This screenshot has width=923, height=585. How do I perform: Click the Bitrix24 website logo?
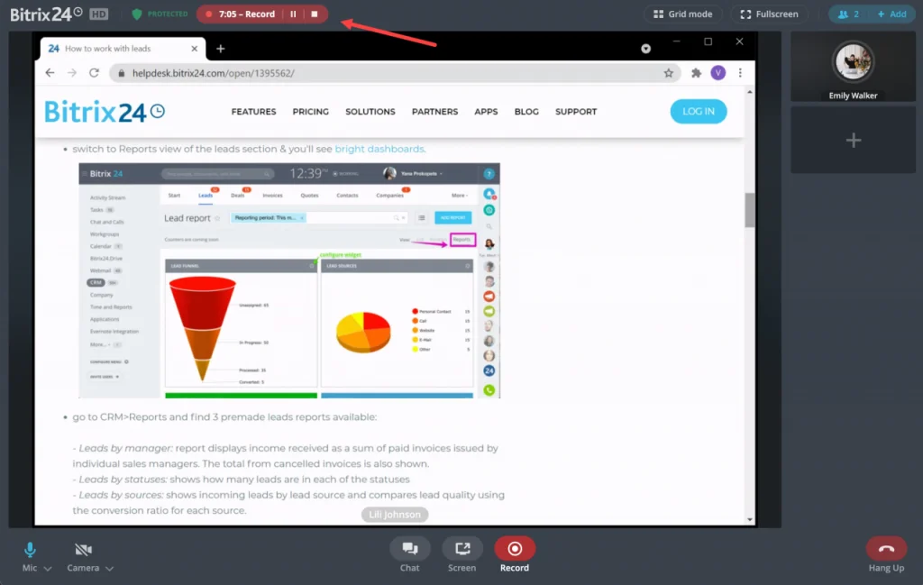point(105,111)
